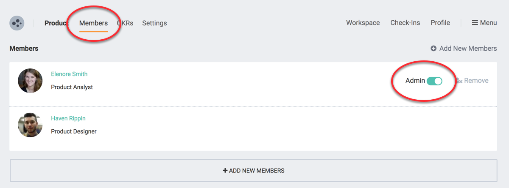Click the plus circle icon near Add New Members

[x=433, y=49]
